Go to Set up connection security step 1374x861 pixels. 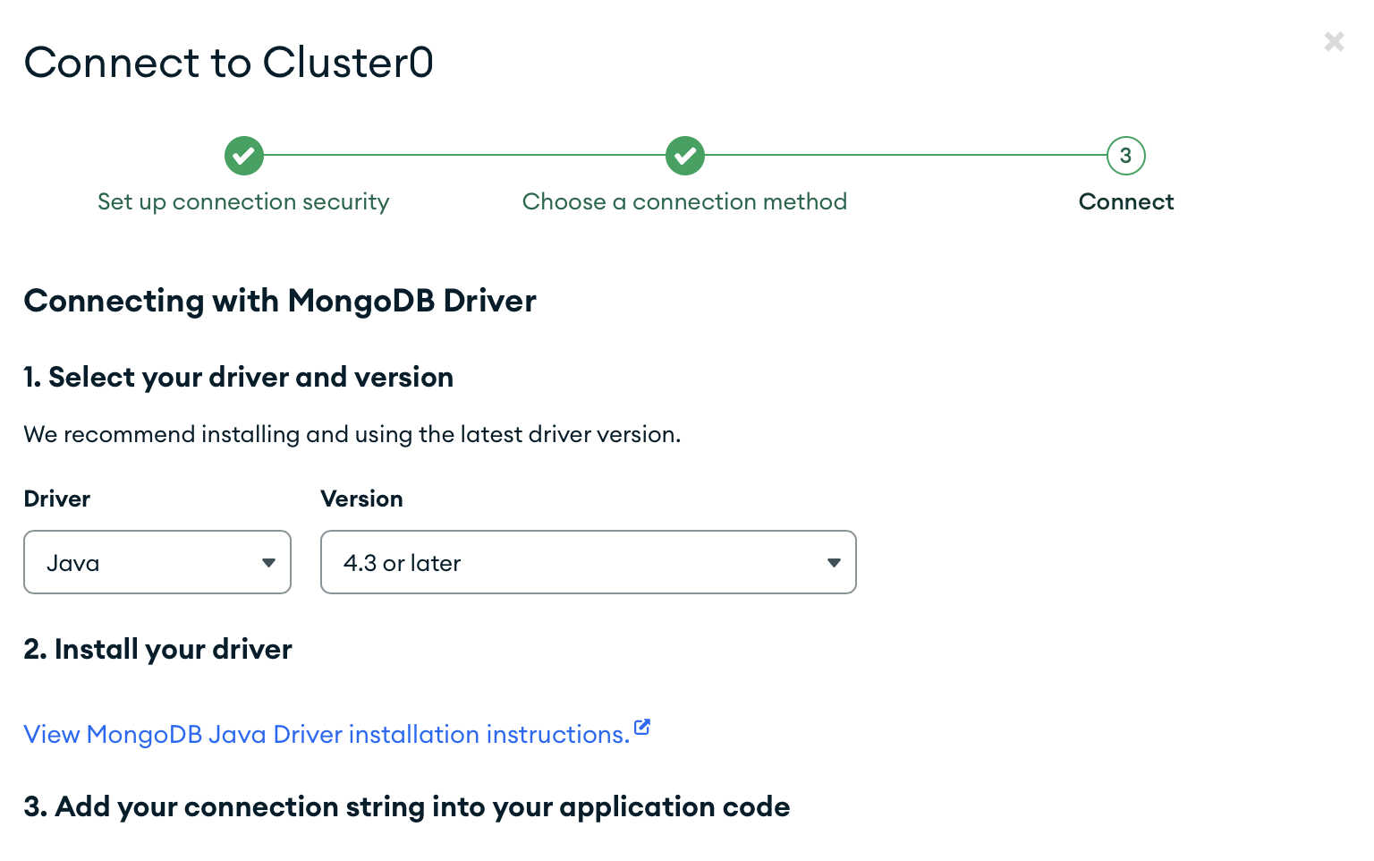point(243,202)
